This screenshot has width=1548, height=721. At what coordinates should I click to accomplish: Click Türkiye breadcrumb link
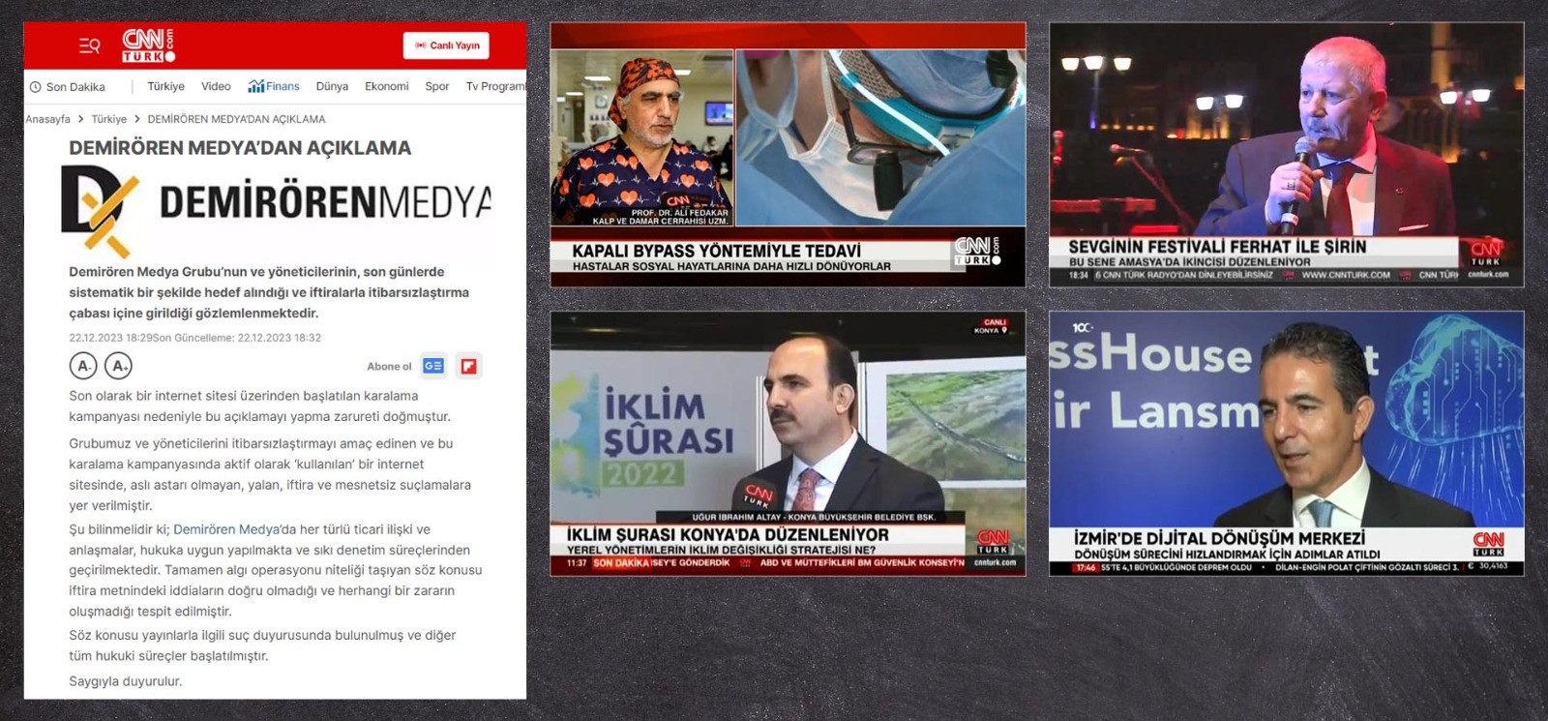pyautogui.click(x=108, y=119)
